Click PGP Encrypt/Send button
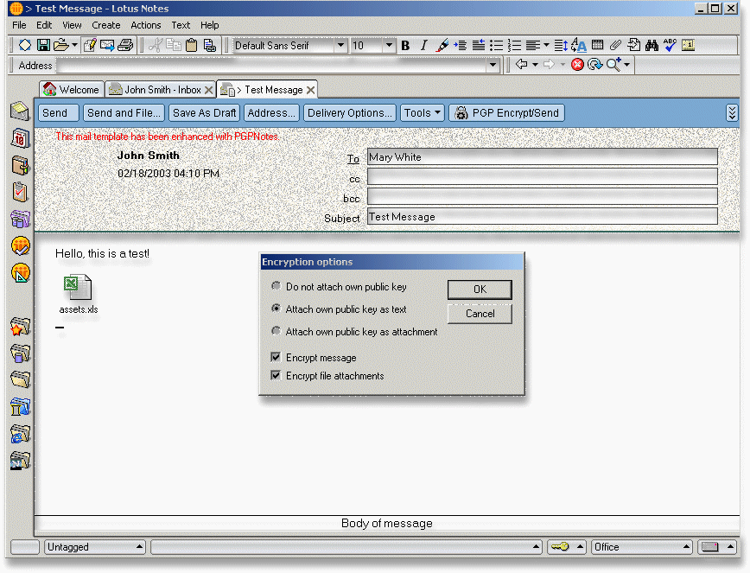The image size is (750, 573). (507, 113)
